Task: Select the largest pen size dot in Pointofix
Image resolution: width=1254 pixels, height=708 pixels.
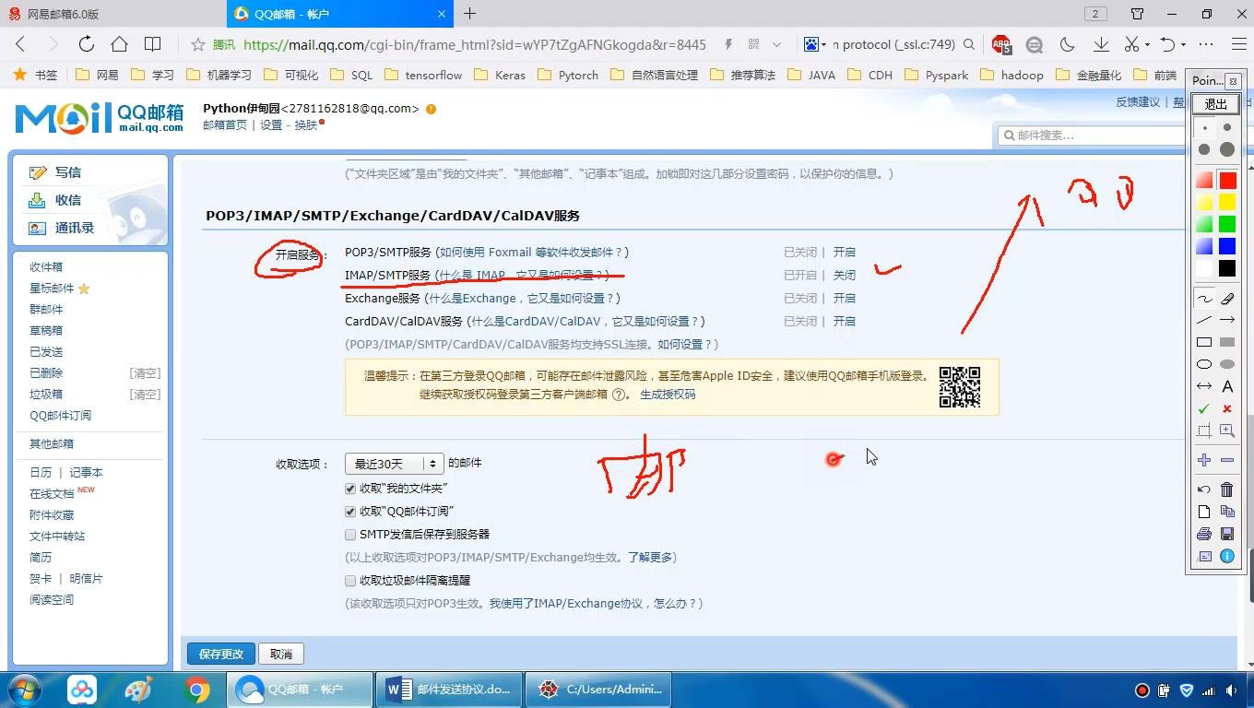Action: 1227,149
